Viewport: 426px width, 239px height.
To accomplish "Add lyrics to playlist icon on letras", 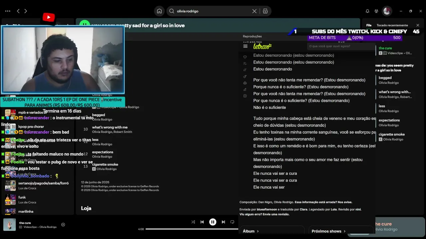I will (245, 63).
